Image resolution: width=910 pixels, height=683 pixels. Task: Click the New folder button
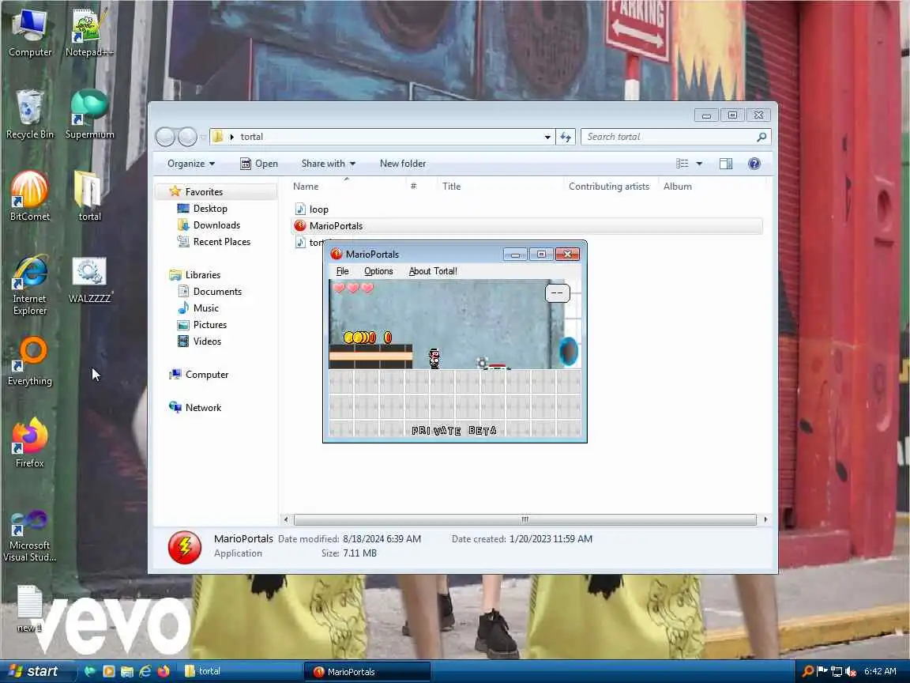[403, 164]
